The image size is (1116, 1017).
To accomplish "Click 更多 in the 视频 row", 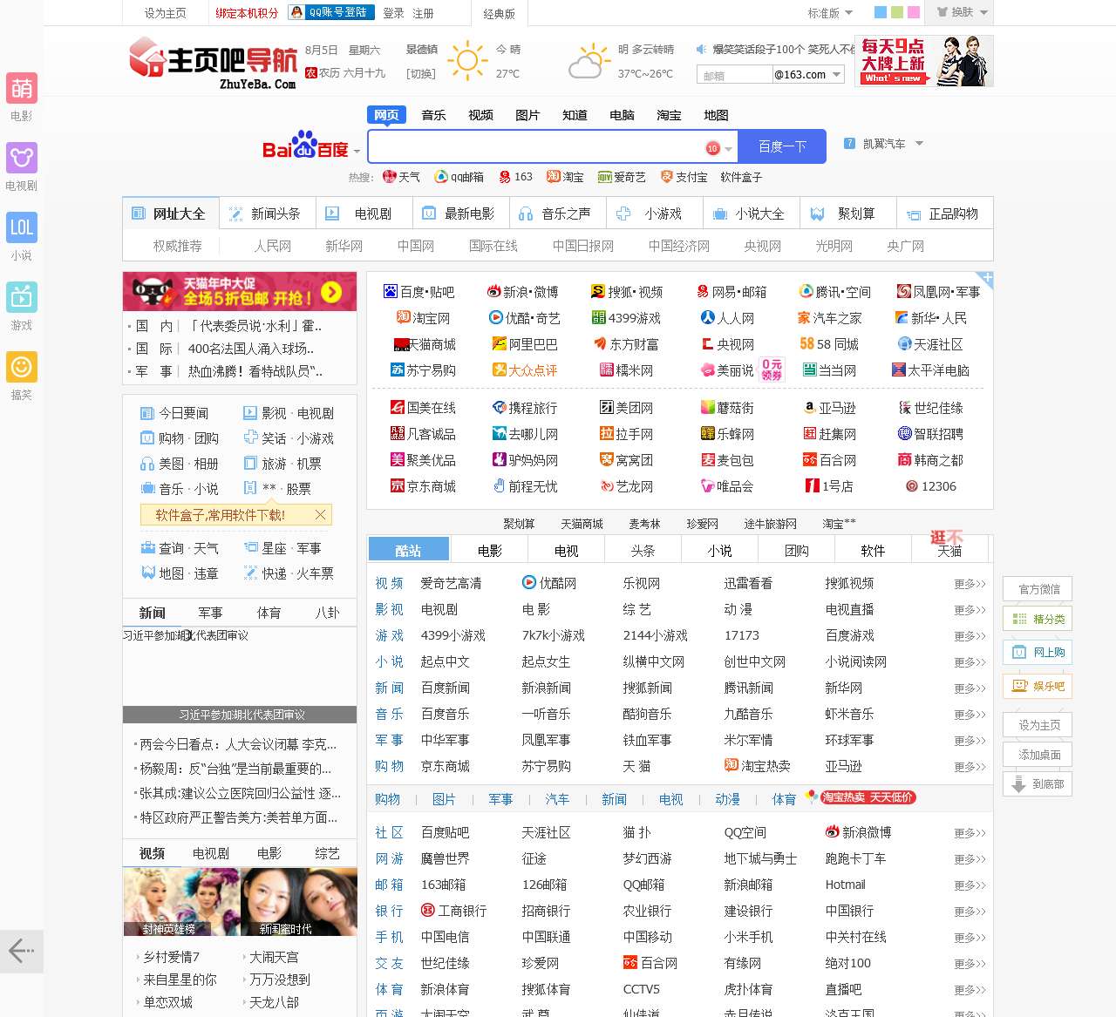I will [x=970, y=584].
